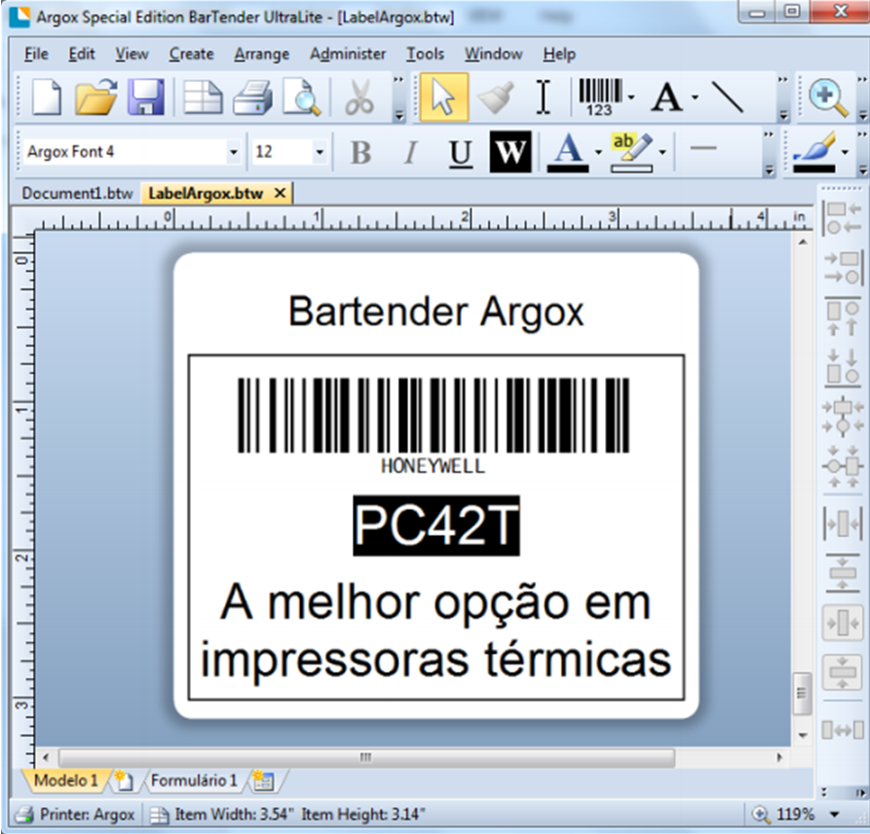Select the pointer arrow tool
870x834 pixels.
pos(444,97)
